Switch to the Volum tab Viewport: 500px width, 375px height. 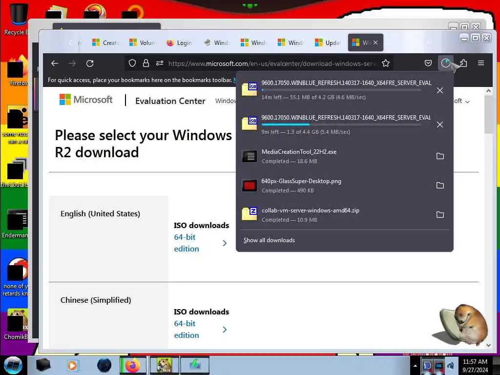pyautogui.click(x=142, y=42)
